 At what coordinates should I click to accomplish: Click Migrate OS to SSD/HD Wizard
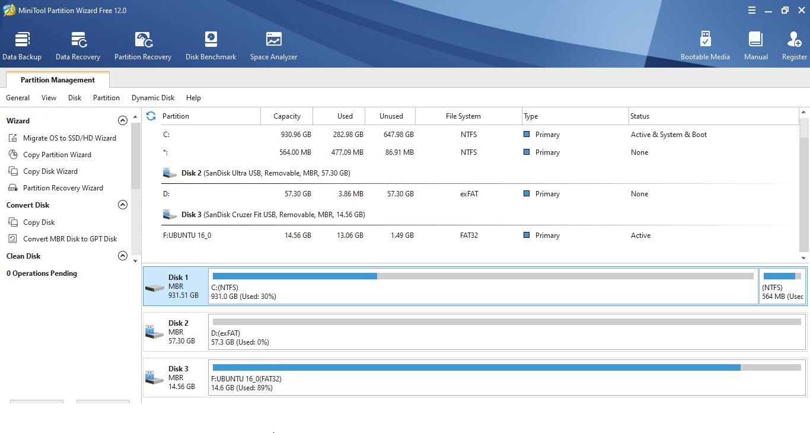69,138
